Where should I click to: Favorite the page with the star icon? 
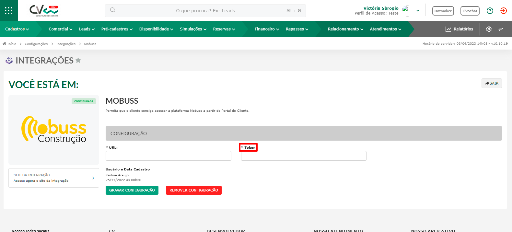click(78, 60)
